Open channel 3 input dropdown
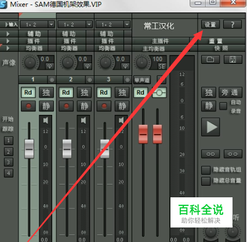The image size is (247, 242). (x=127, y=24)
